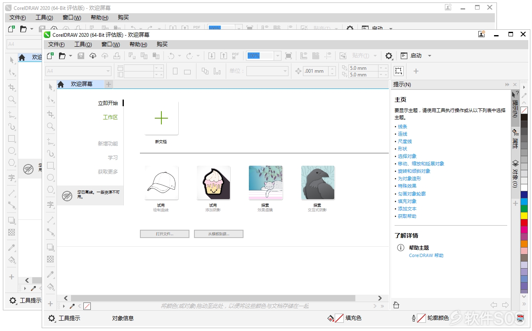
Task: Click the Full-screen preview icon beside zoom box
Action: tap(288, 55)
